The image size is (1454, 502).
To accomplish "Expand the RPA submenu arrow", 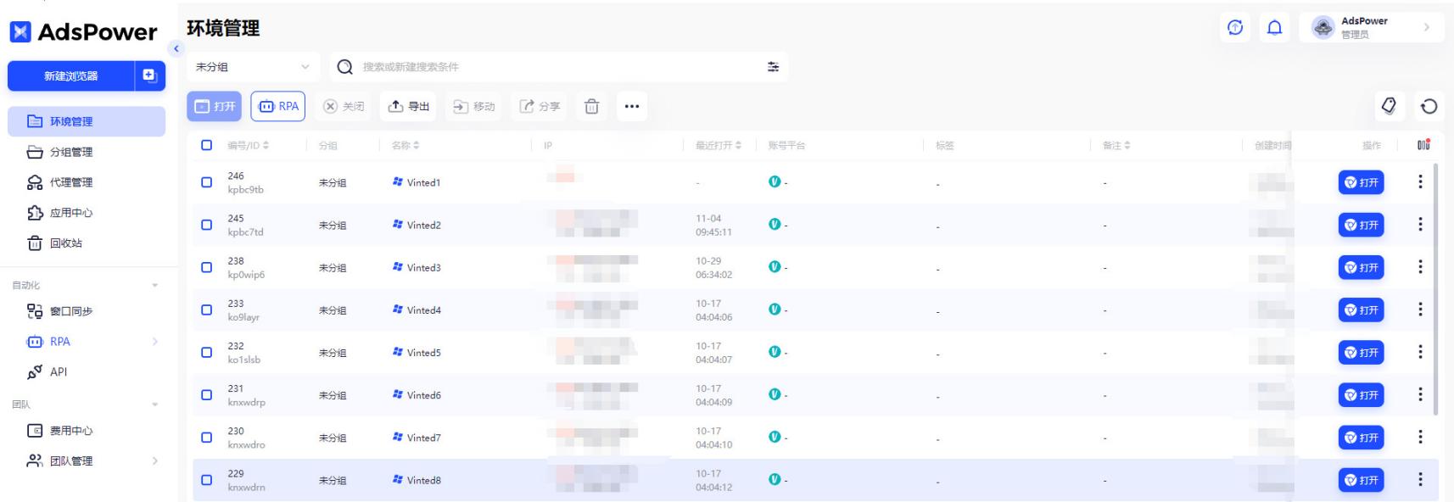I will coord(154,342).
